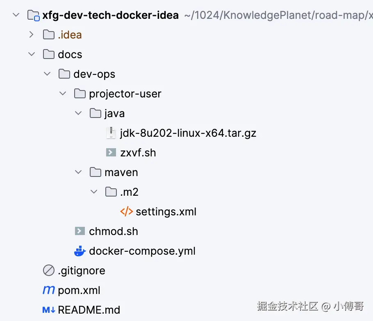Image resolution: width=373 pixels, height=321 pixels.
Task: Collapse the projector-user folder chevron
Action: point(63,94)
